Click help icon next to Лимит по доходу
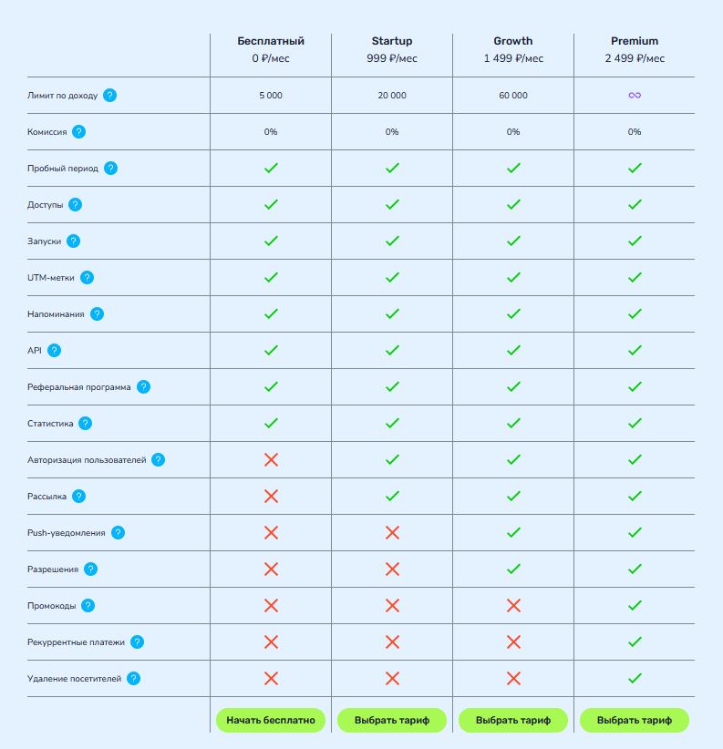 pos(109,95)
